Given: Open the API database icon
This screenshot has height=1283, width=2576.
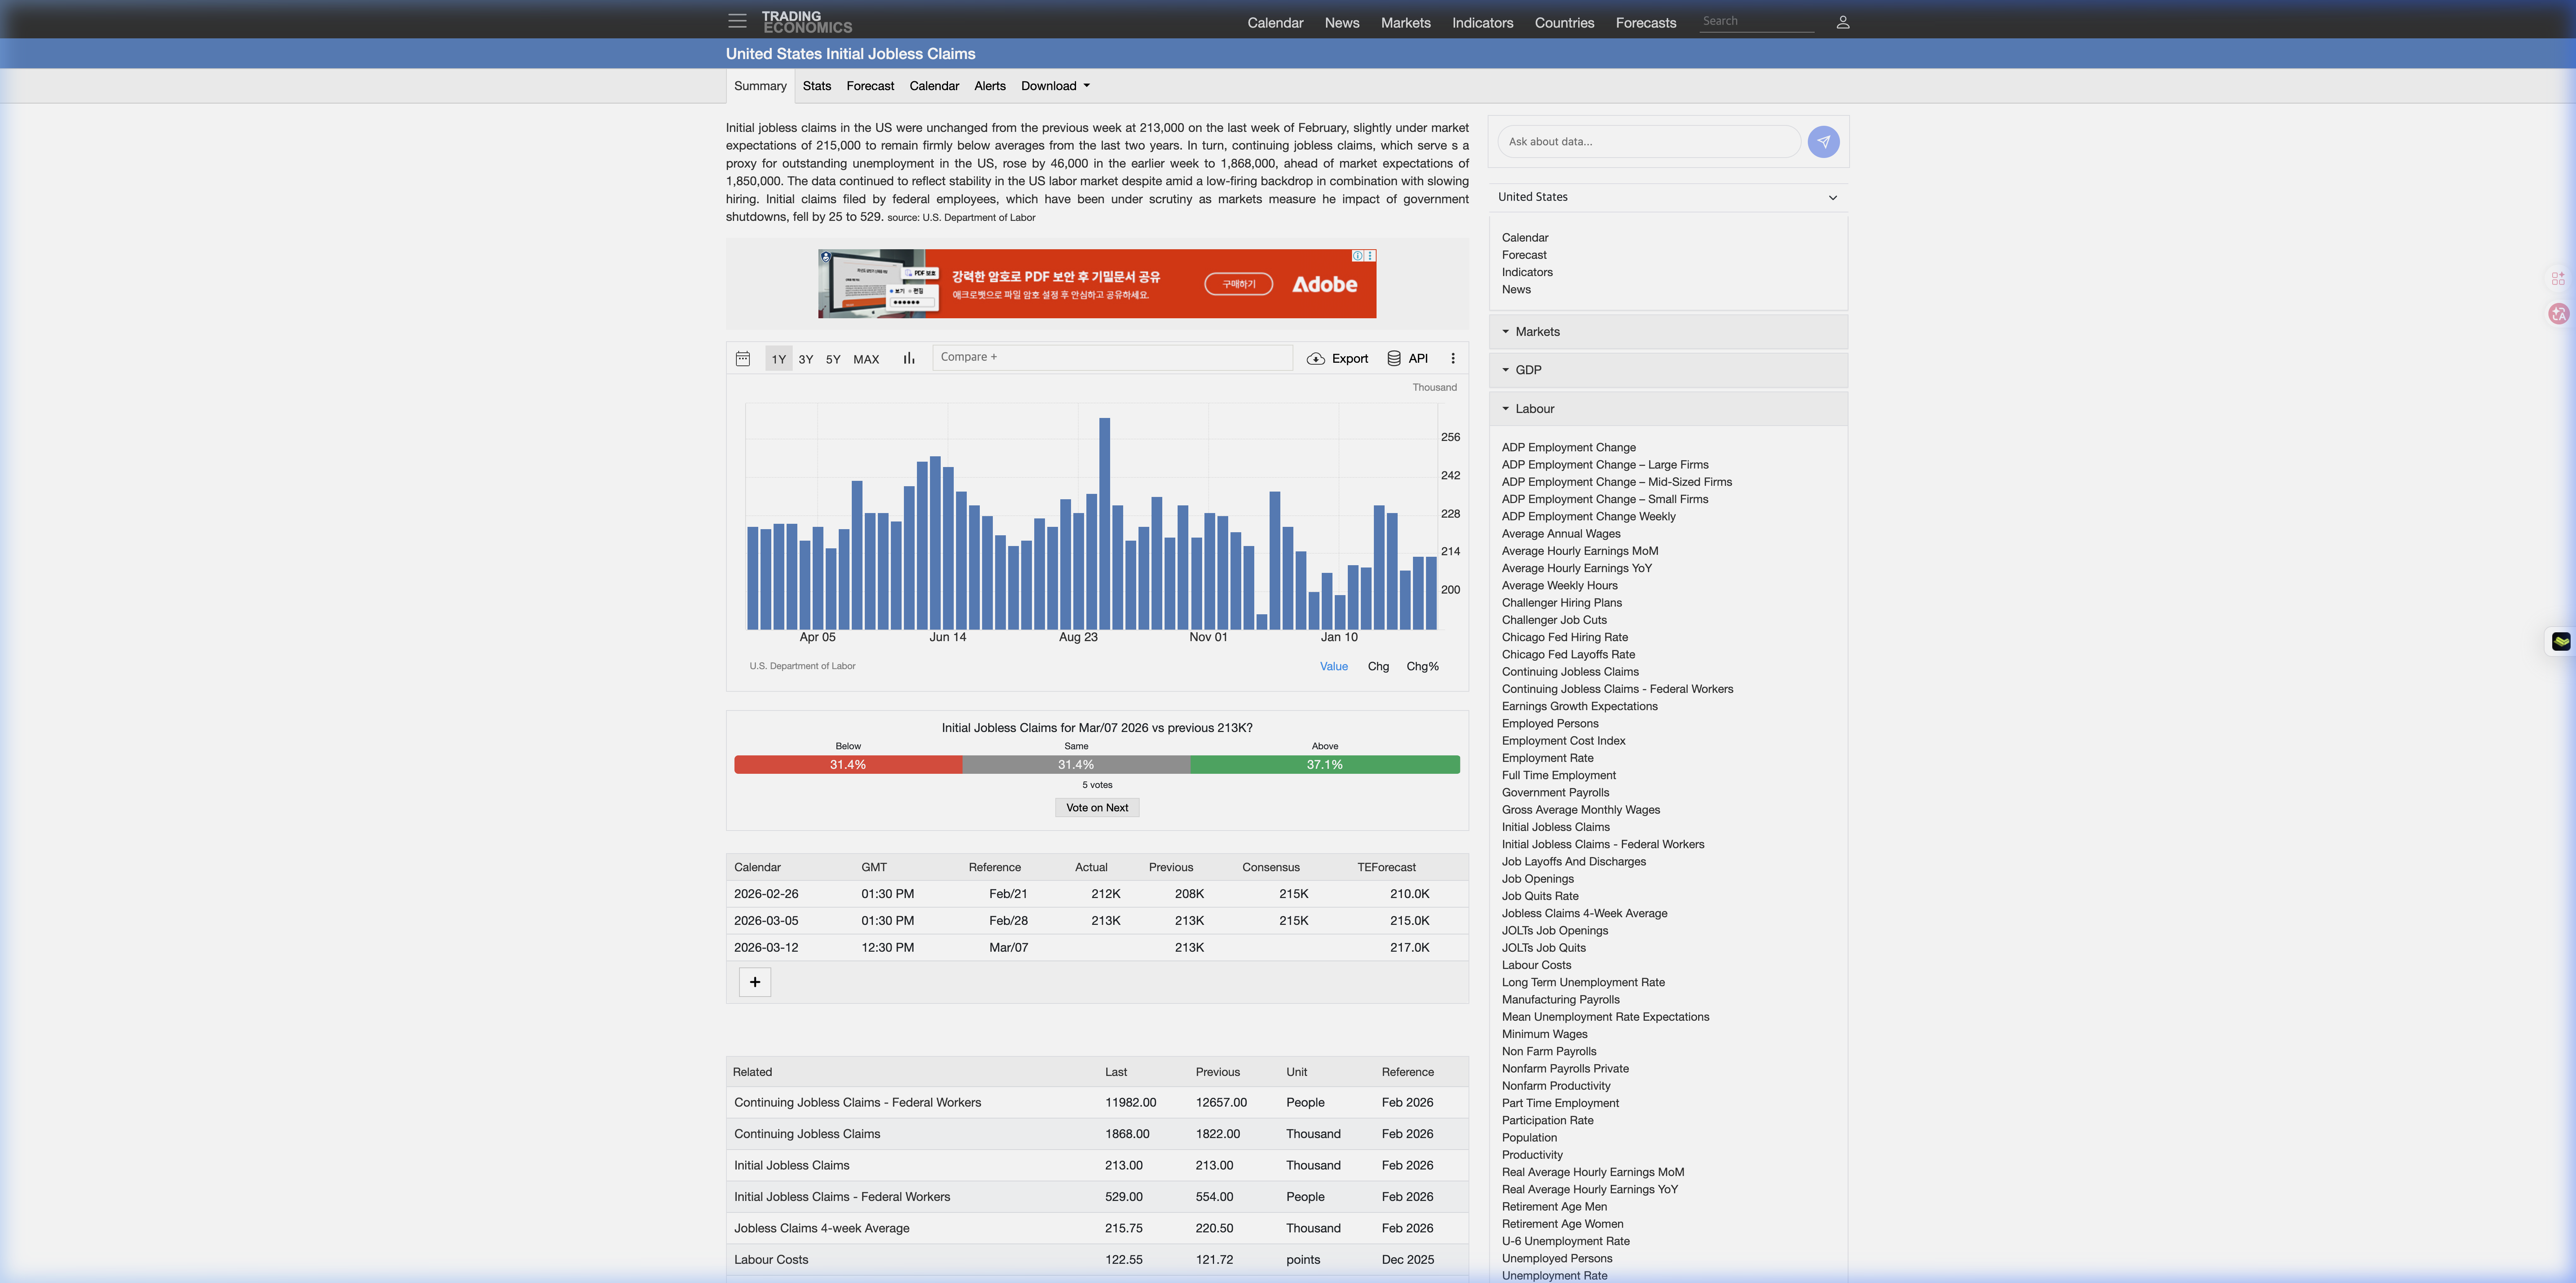Looking at the screenshot, I should pos(1393,359).
